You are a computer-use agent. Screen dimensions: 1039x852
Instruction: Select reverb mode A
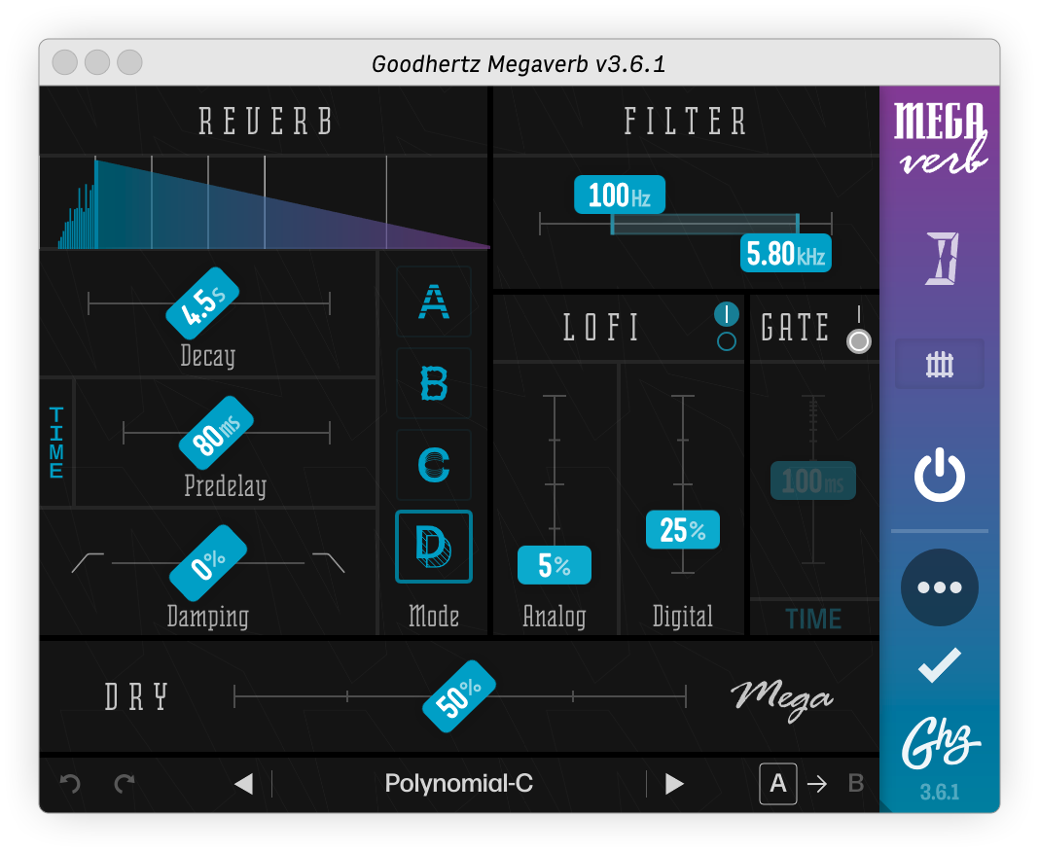click(x=433, y=302)
